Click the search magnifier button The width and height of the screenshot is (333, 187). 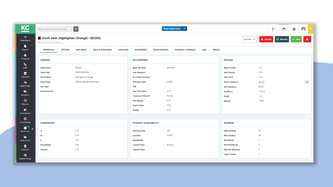coord(76,29)
